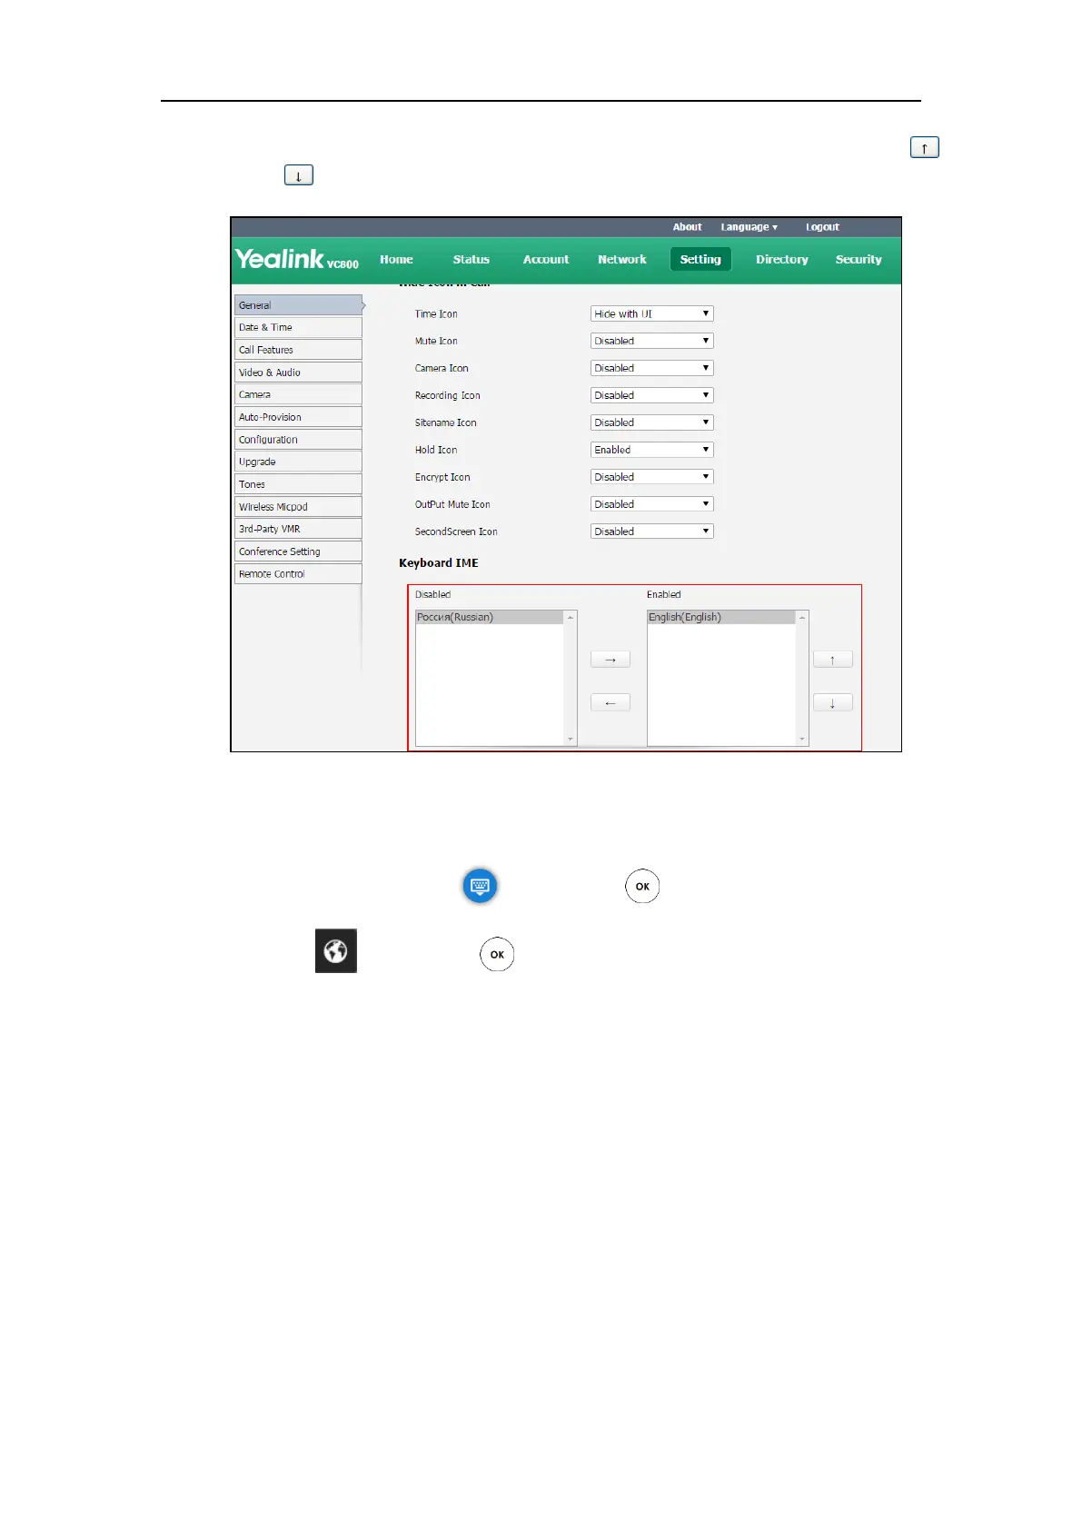
Task: Open Auto-Provision page
Action: (298, 417)
